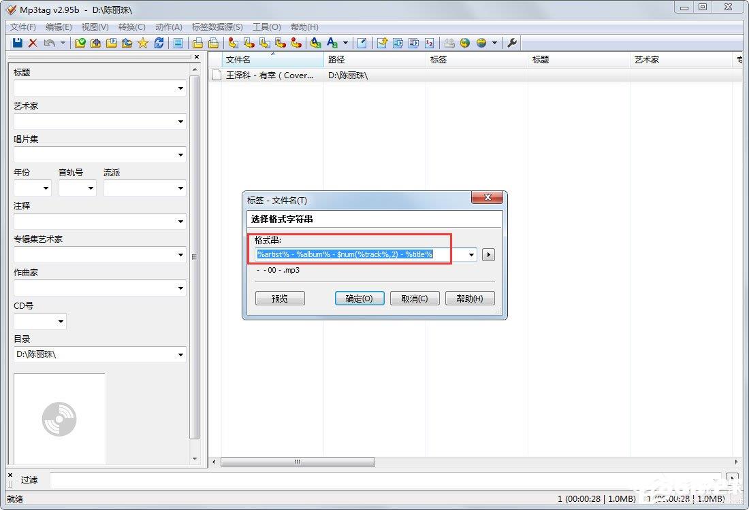Click the blue lined page Select all files icon
Screen dimensions: 749x510
click(x=178, y=43)
